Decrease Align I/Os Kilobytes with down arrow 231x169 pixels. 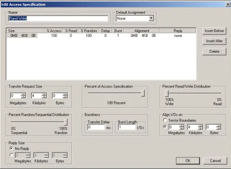[x=200, y=128]
